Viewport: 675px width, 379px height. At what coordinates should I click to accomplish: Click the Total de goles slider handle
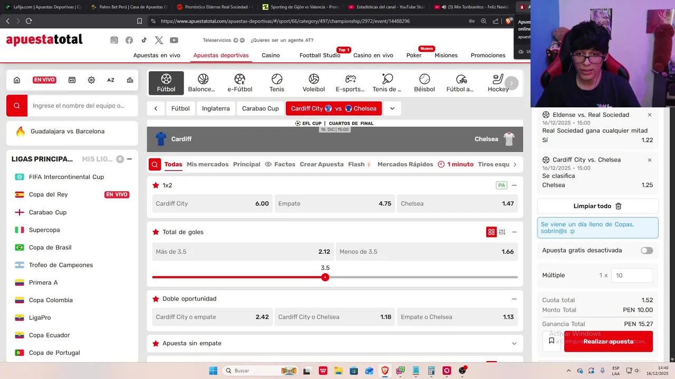coord(325,277)
